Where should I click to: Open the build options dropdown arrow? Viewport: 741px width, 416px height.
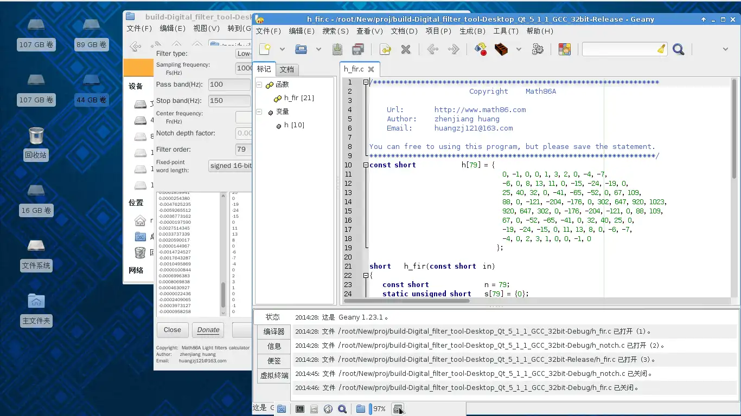pyautogui.click(x=519, y=49)
